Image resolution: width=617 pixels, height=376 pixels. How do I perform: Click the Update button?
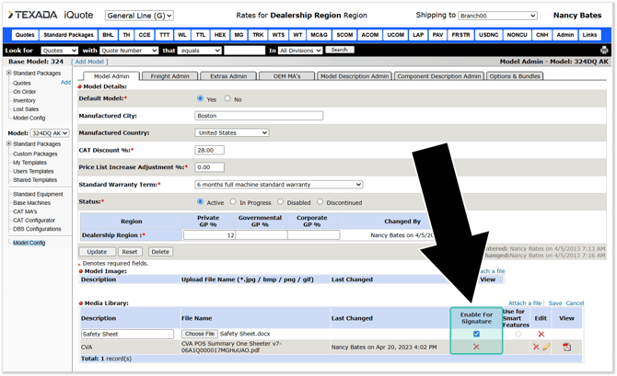tap(97, 252)
